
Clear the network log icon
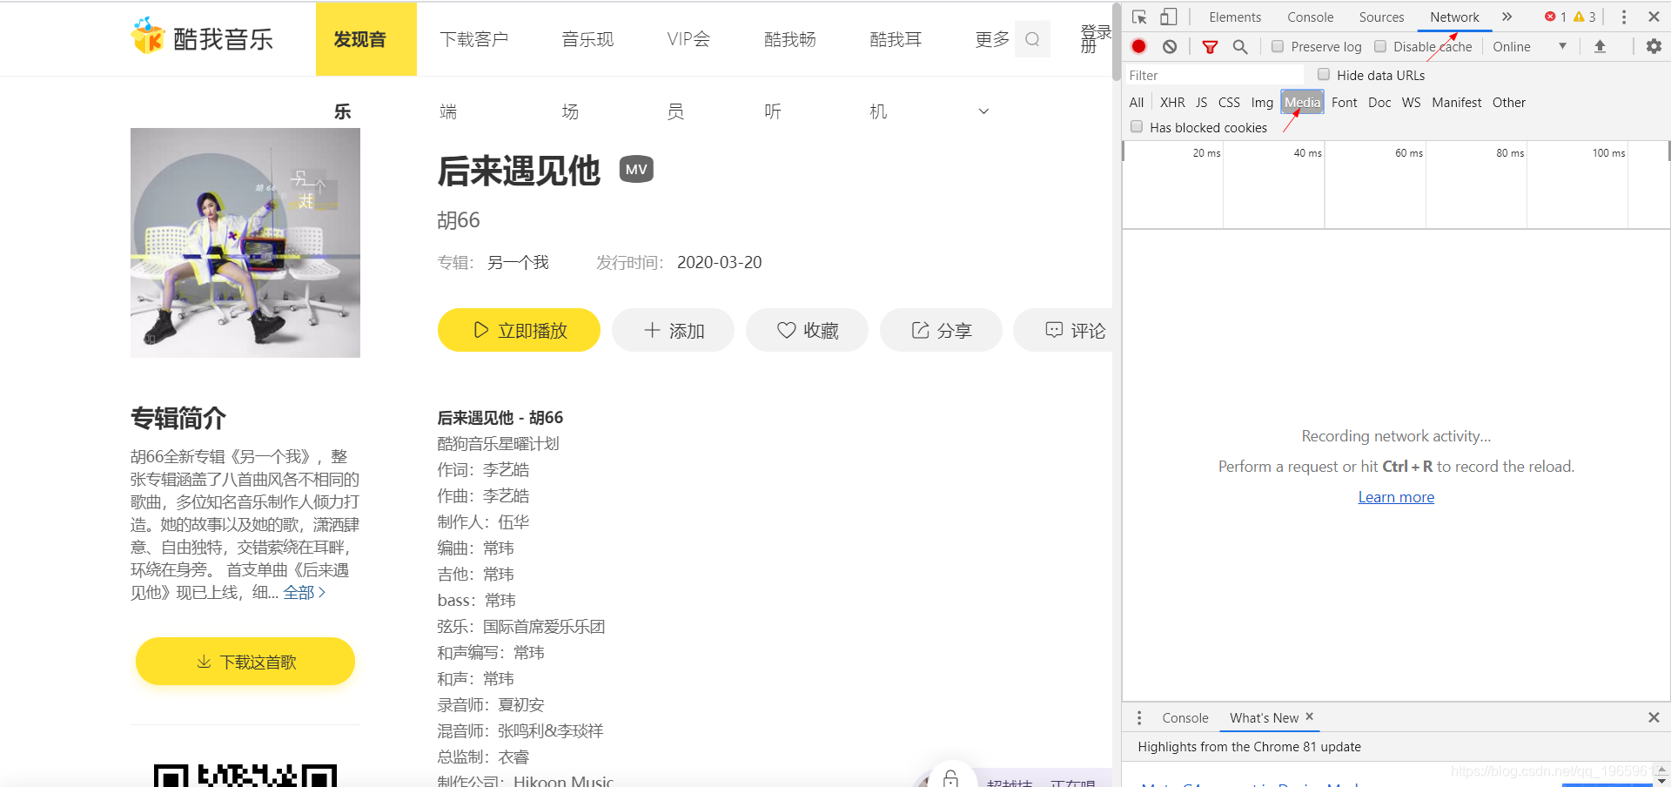pyautogui.click(x=1170, y=46)
